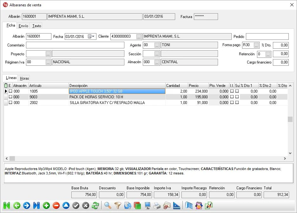Open the Retención lookup button
Image resolution: width=297 pixels, height=213 pixels.
pos(268,54)
